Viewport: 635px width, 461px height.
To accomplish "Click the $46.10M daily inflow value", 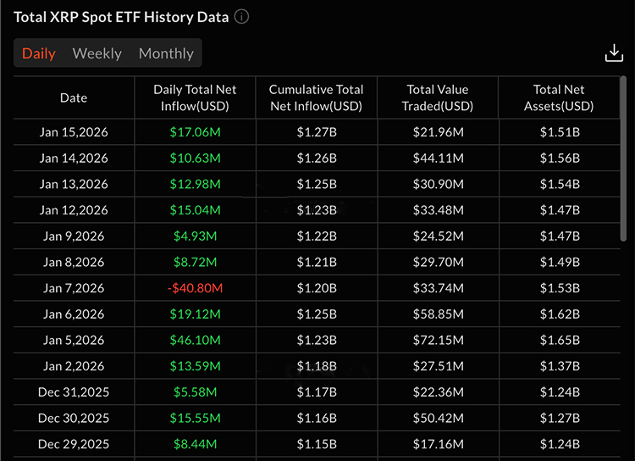I will 195,340.
